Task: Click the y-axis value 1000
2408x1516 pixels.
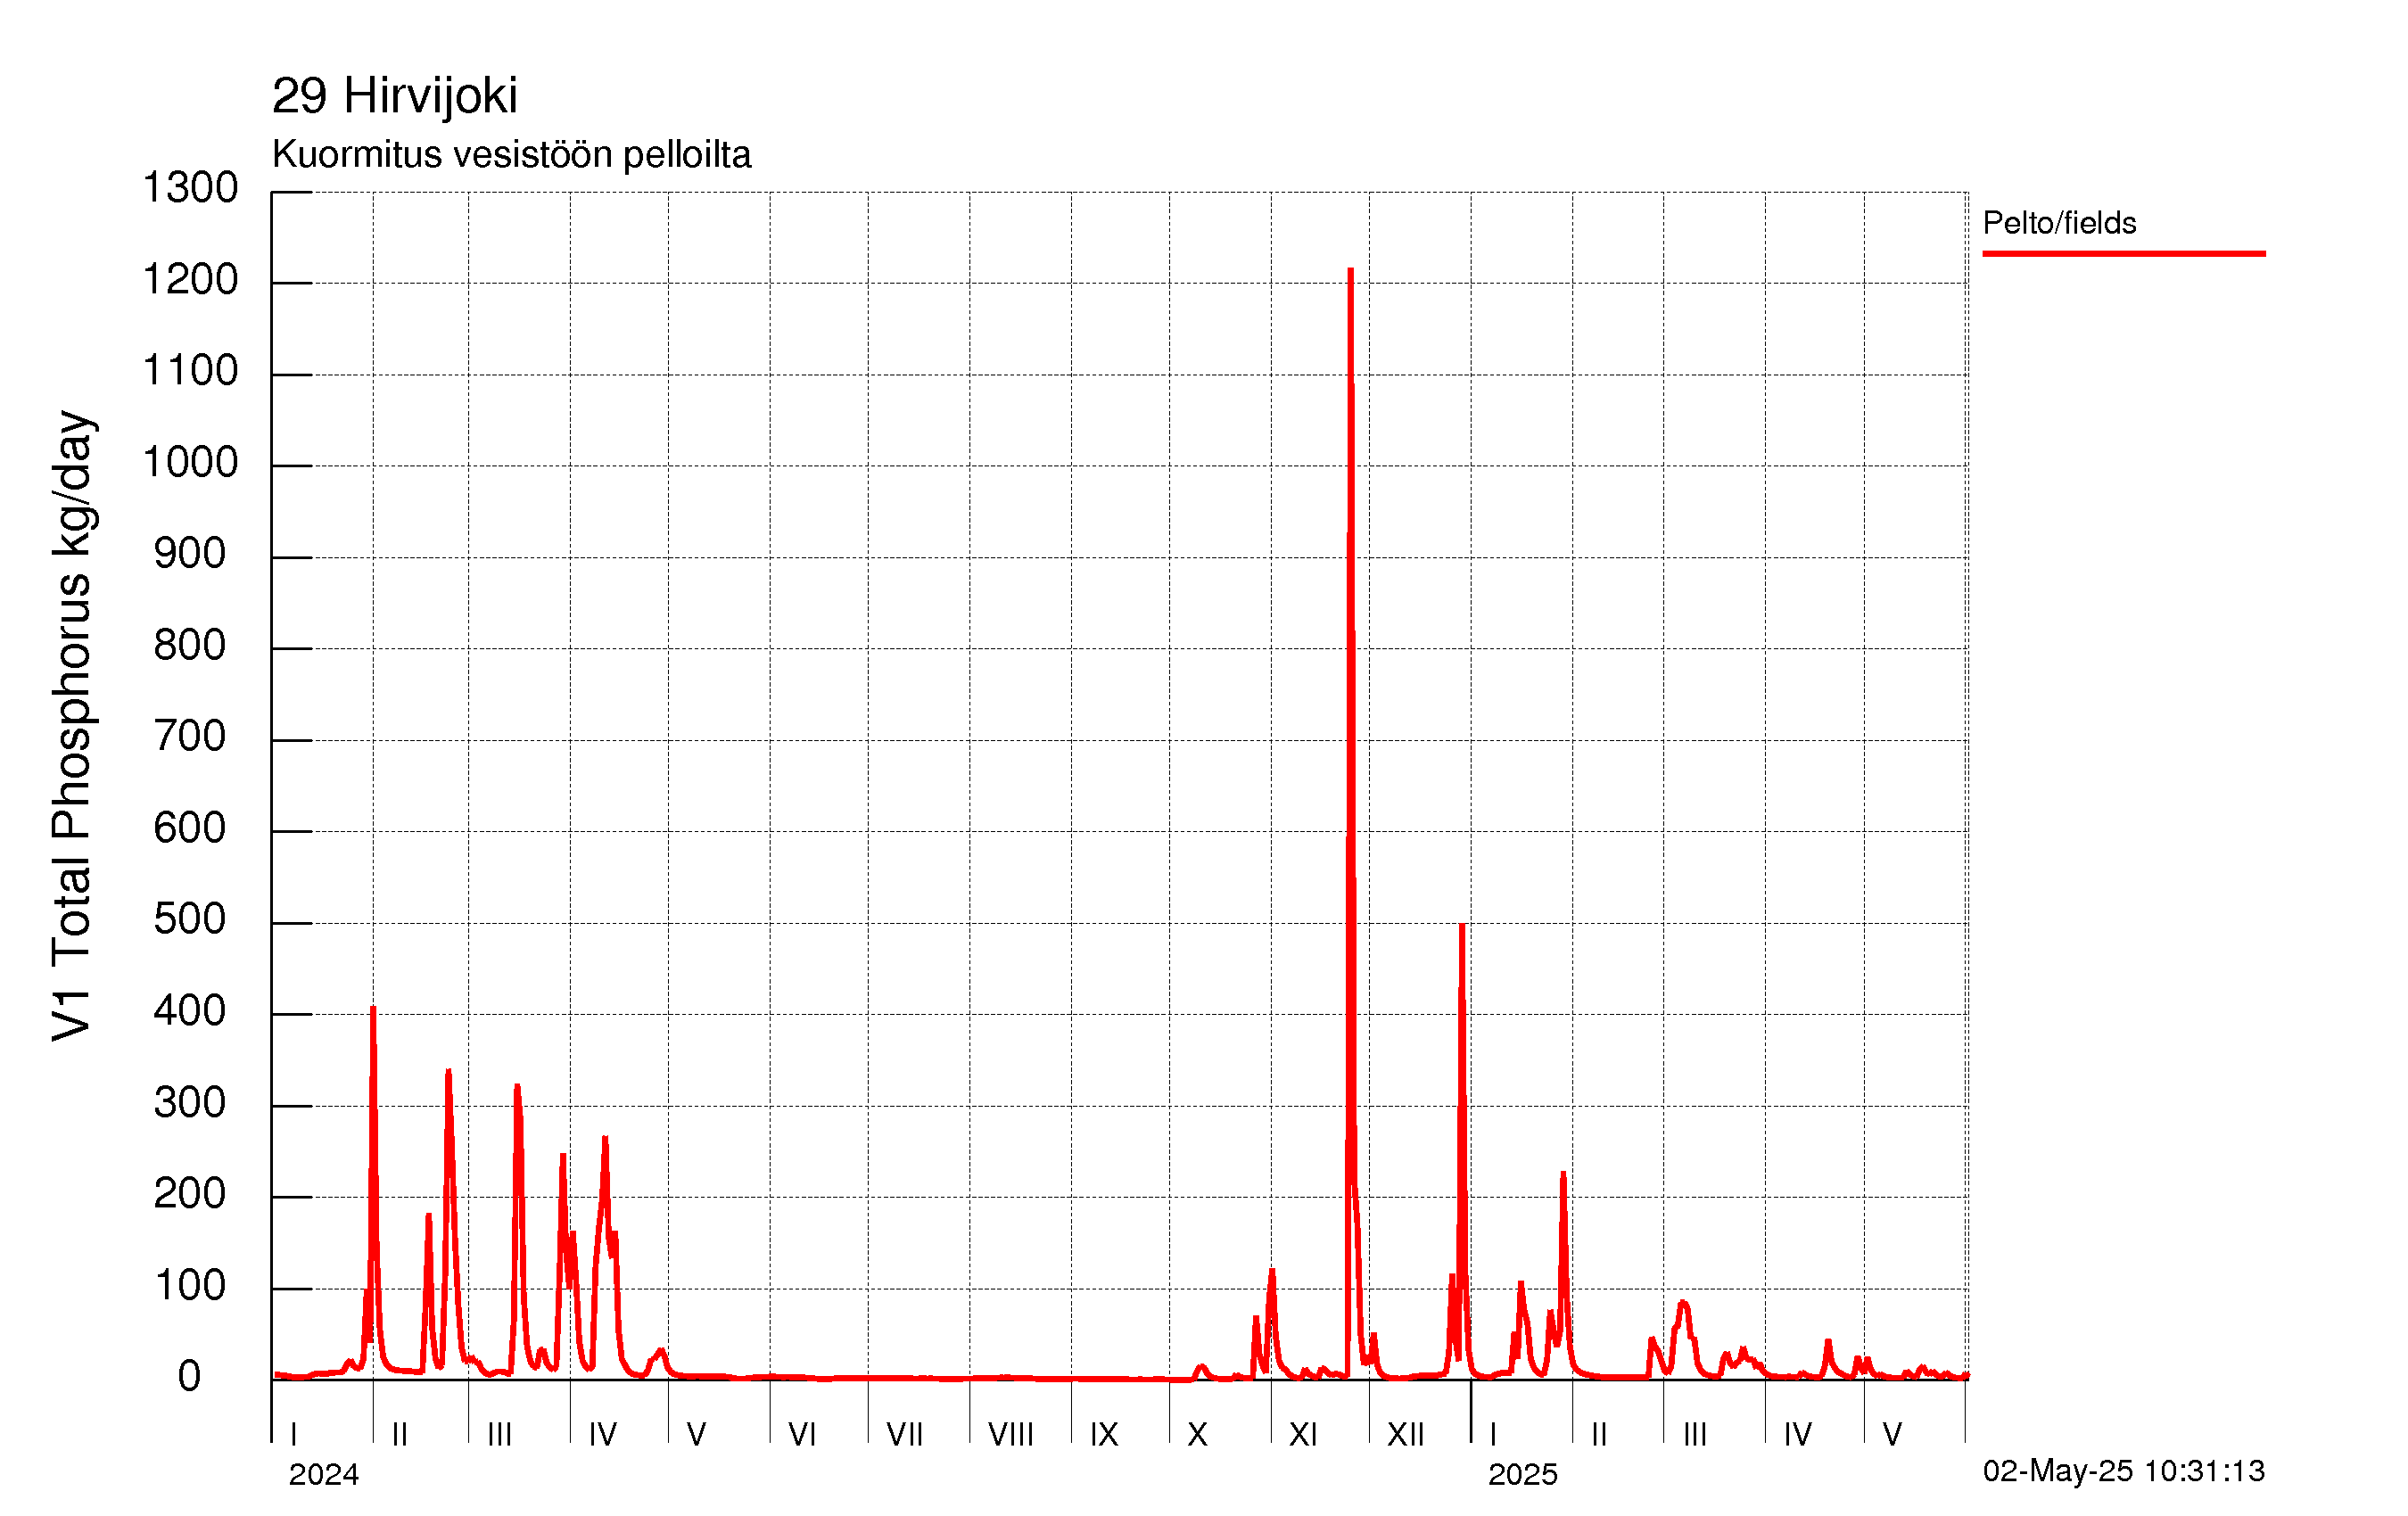Action: coord(190,462)
